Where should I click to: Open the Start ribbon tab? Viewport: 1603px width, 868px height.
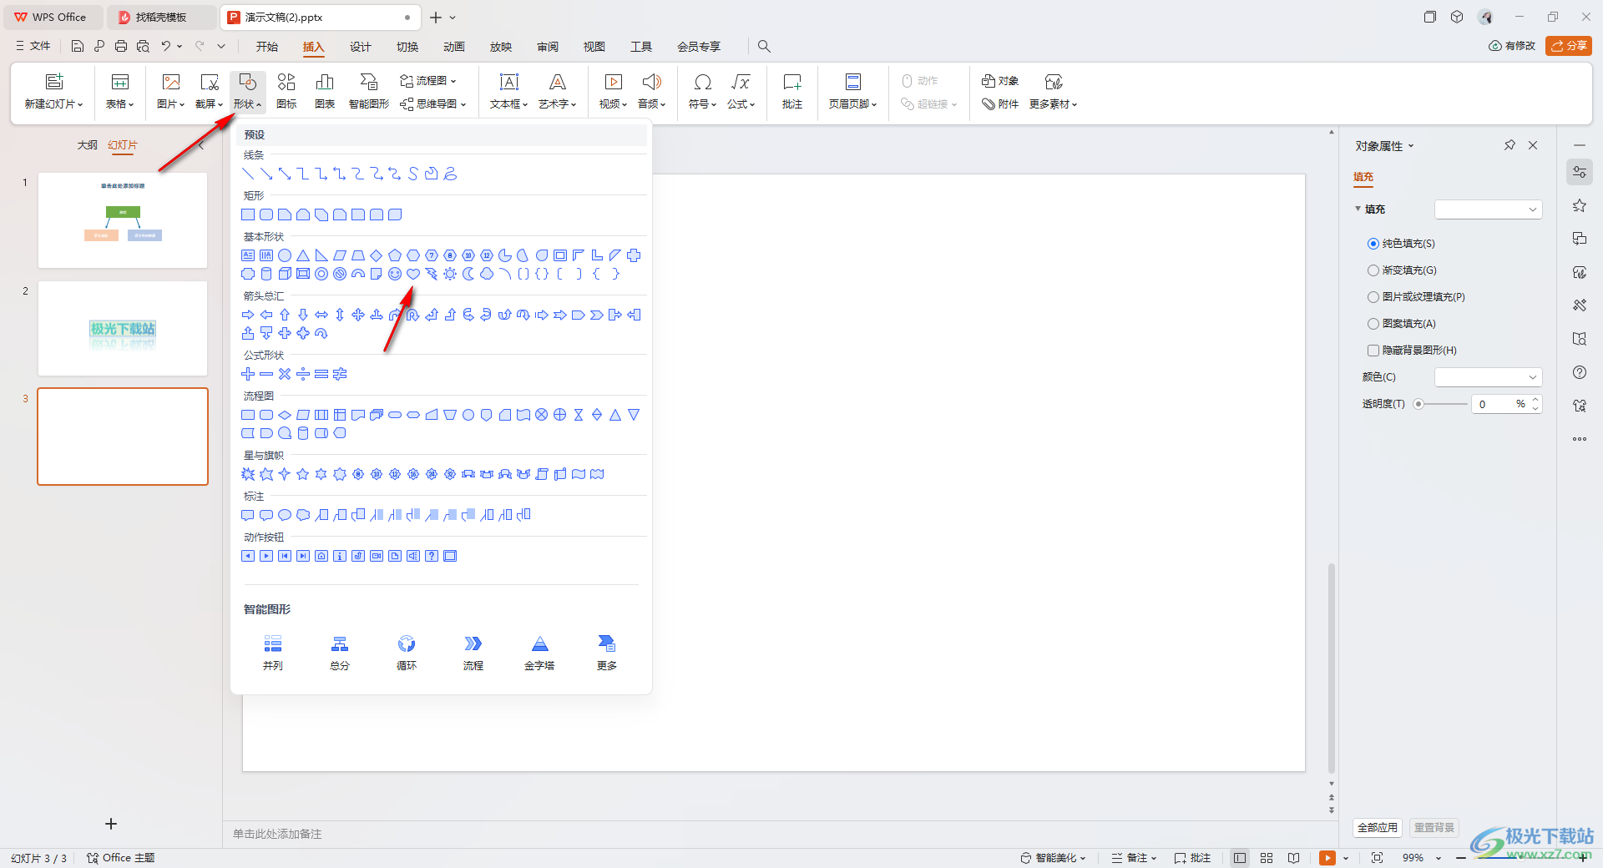267,47
